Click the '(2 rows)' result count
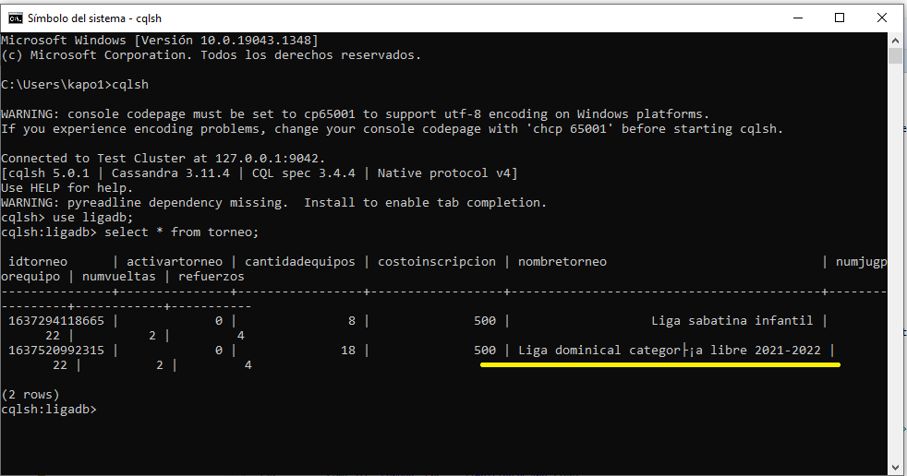907x476 pixels. [x=30, y=394]
